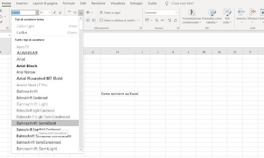Screen dimensions: 264x158
Task: Toggle Testo a capo text wrapping
Action: 110,13
